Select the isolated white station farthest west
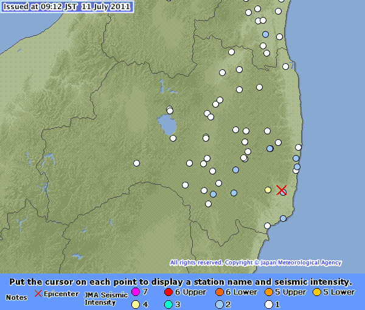Image resolution: width=365 pixels, height=310 pixels. 137,163
